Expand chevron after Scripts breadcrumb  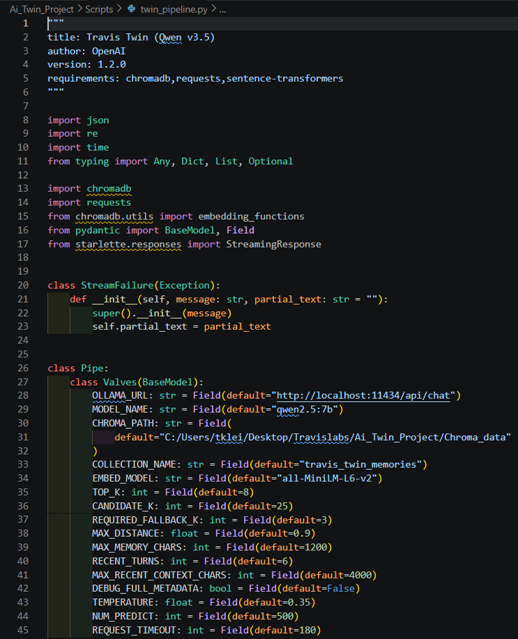click(x=119, y=8)
